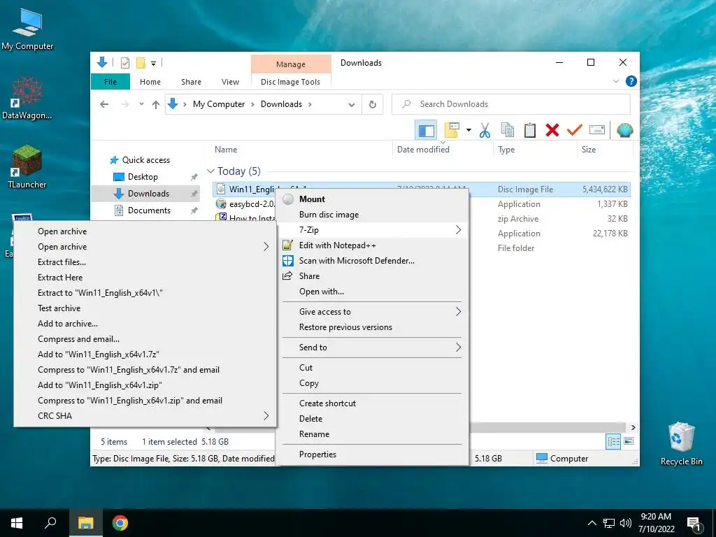Click Quick access tree item
The width and height of the screenshot is (716, 537).
(x=145, y=160)
